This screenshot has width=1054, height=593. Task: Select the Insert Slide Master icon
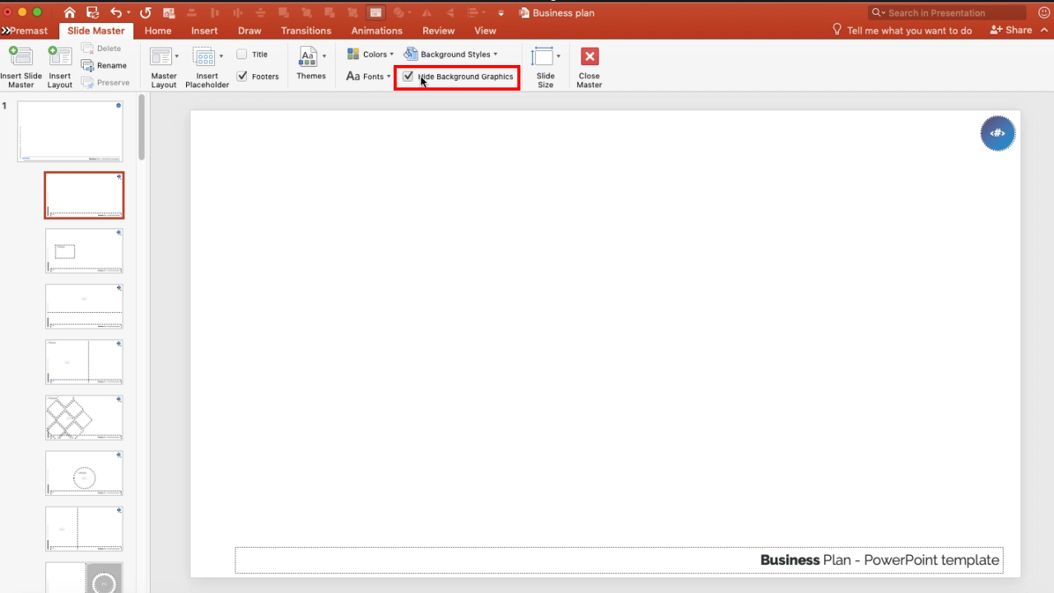point(21,66)
